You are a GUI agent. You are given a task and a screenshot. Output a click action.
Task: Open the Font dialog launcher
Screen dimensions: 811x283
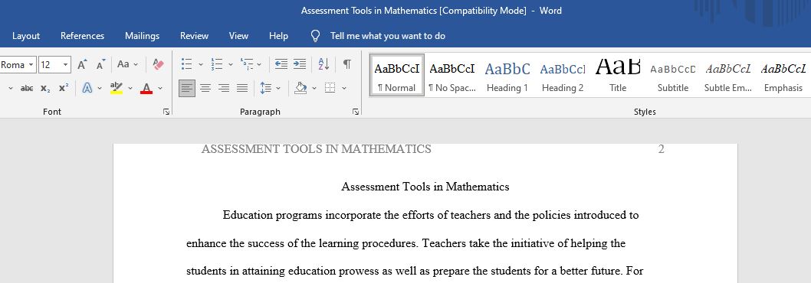[166, 112]
